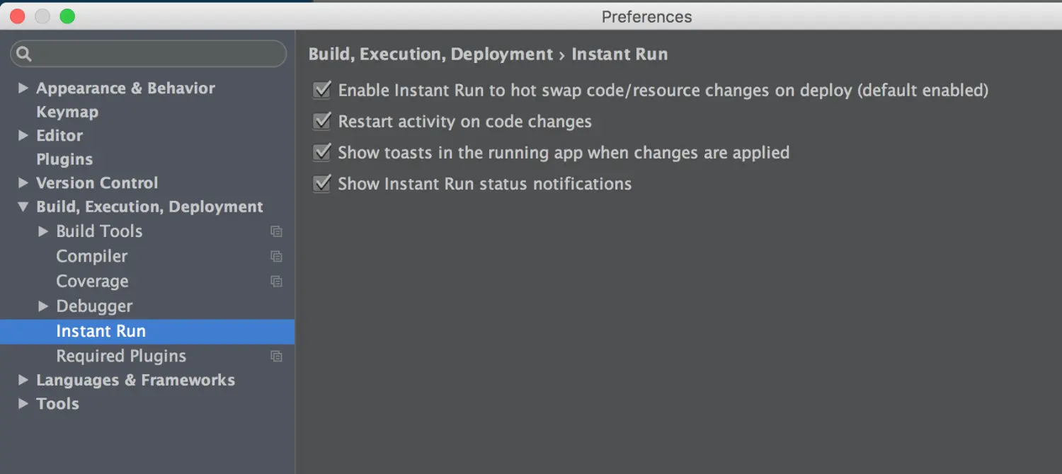Screen dimensions: 1062x474
Task: Select Languages & Frameworks label
Action: (135, 380)
